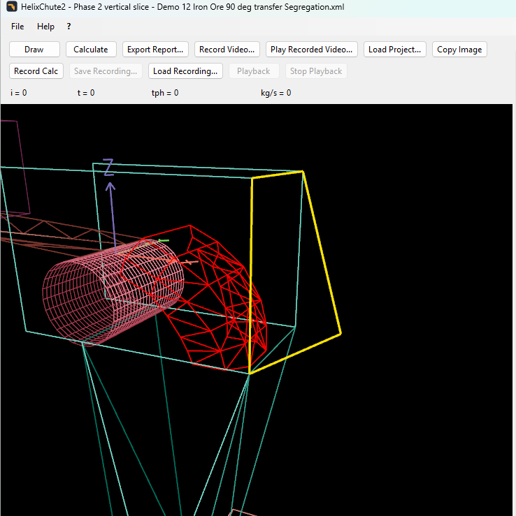
Task: Click the 'i = 0' iteration readout
Action: [x=19, y=93]
